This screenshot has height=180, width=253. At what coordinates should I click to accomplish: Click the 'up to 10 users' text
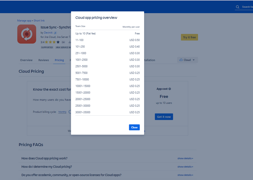coord(164,103)
